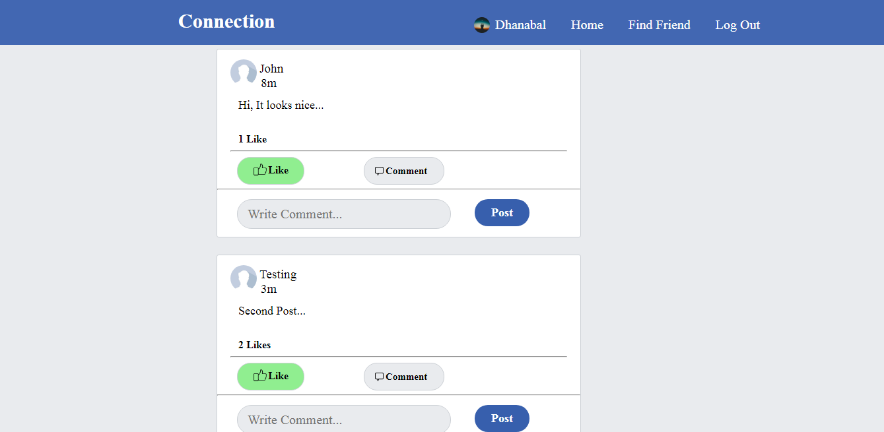The height and width of the screenshot is (432, 884).
Task: Click thumbs-up icon on John's post
Action: pos(260,170)
